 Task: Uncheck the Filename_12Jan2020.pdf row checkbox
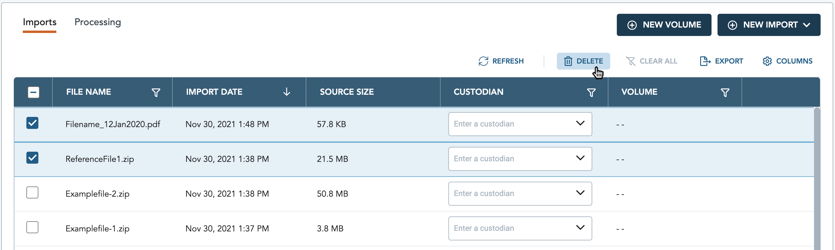pos(32,123)
